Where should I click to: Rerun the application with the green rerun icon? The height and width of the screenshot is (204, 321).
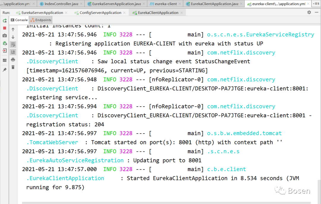(x=5, y=20)
